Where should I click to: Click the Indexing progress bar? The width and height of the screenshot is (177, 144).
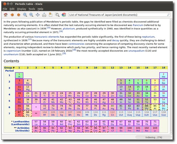154,137
